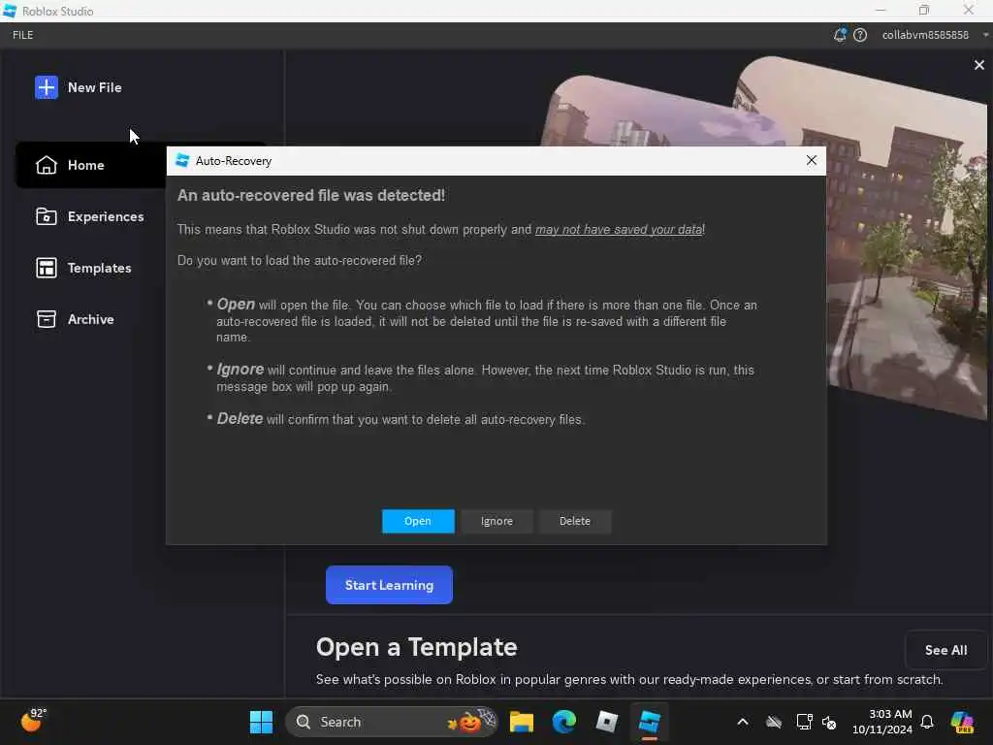Click the Home house icon
Viewport: 993px width, 745px height.
tap(47, 165)
